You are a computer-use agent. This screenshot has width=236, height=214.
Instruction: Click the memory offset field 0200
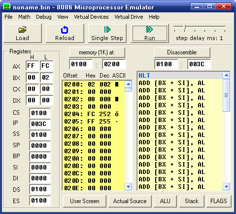coord(114,64)
